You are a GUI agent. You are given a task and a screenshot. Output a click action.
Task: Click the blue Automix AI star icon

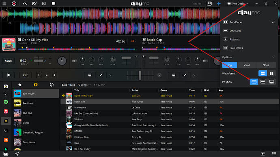click(219, 4)
